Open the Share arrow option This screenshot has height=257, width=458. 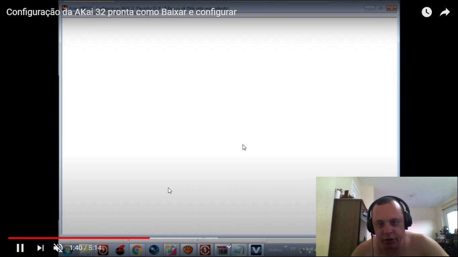coord(445,12)
